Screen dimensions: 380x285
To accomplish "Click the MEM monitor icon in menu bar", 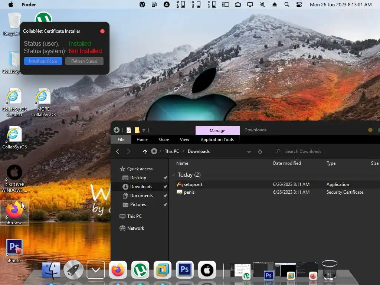I will pyautogui.click(x=181, y=4).
